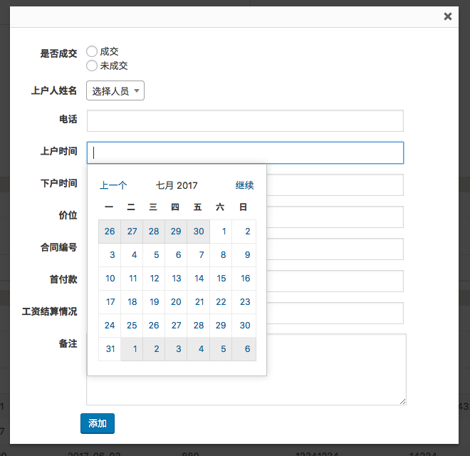
Task: Select July 1 in the calendar
Action: point(224,231)
